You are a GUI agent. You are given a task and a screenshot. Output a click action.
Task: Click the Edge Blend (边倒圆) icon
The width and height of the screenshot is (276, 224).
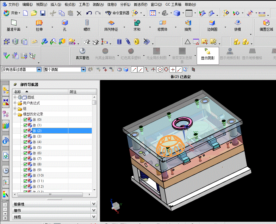point(212,23)
